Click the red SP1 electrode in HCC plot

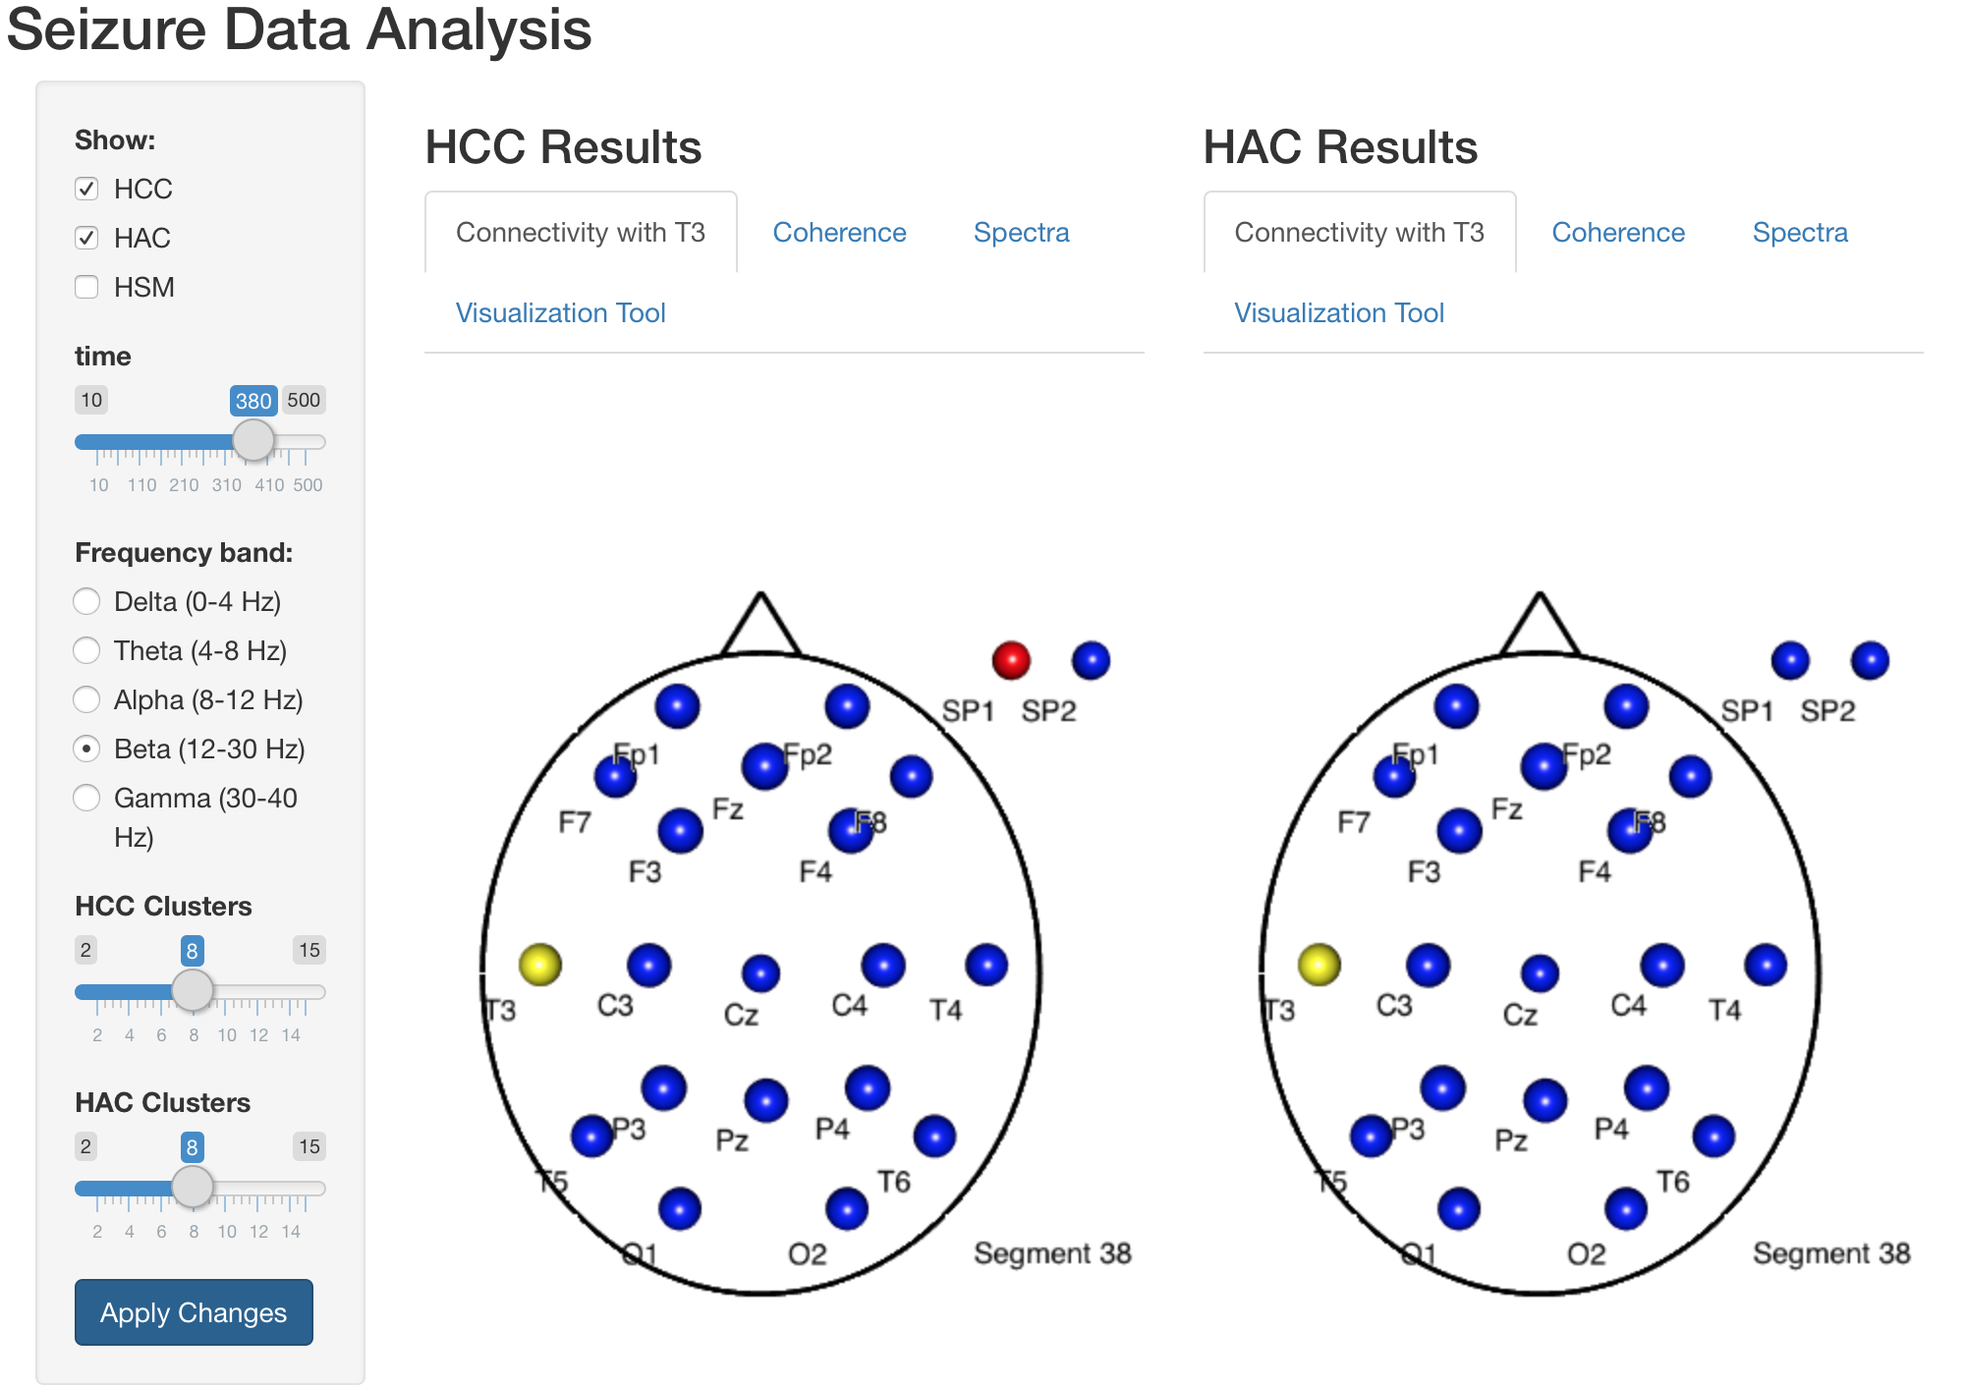pyautogui.click(x=1010, y=660)
